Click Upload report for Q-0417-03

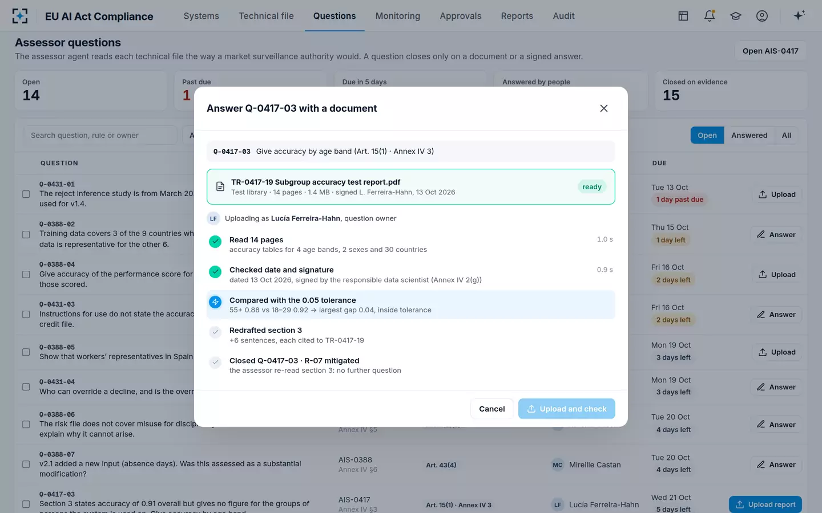click(765, 504)
